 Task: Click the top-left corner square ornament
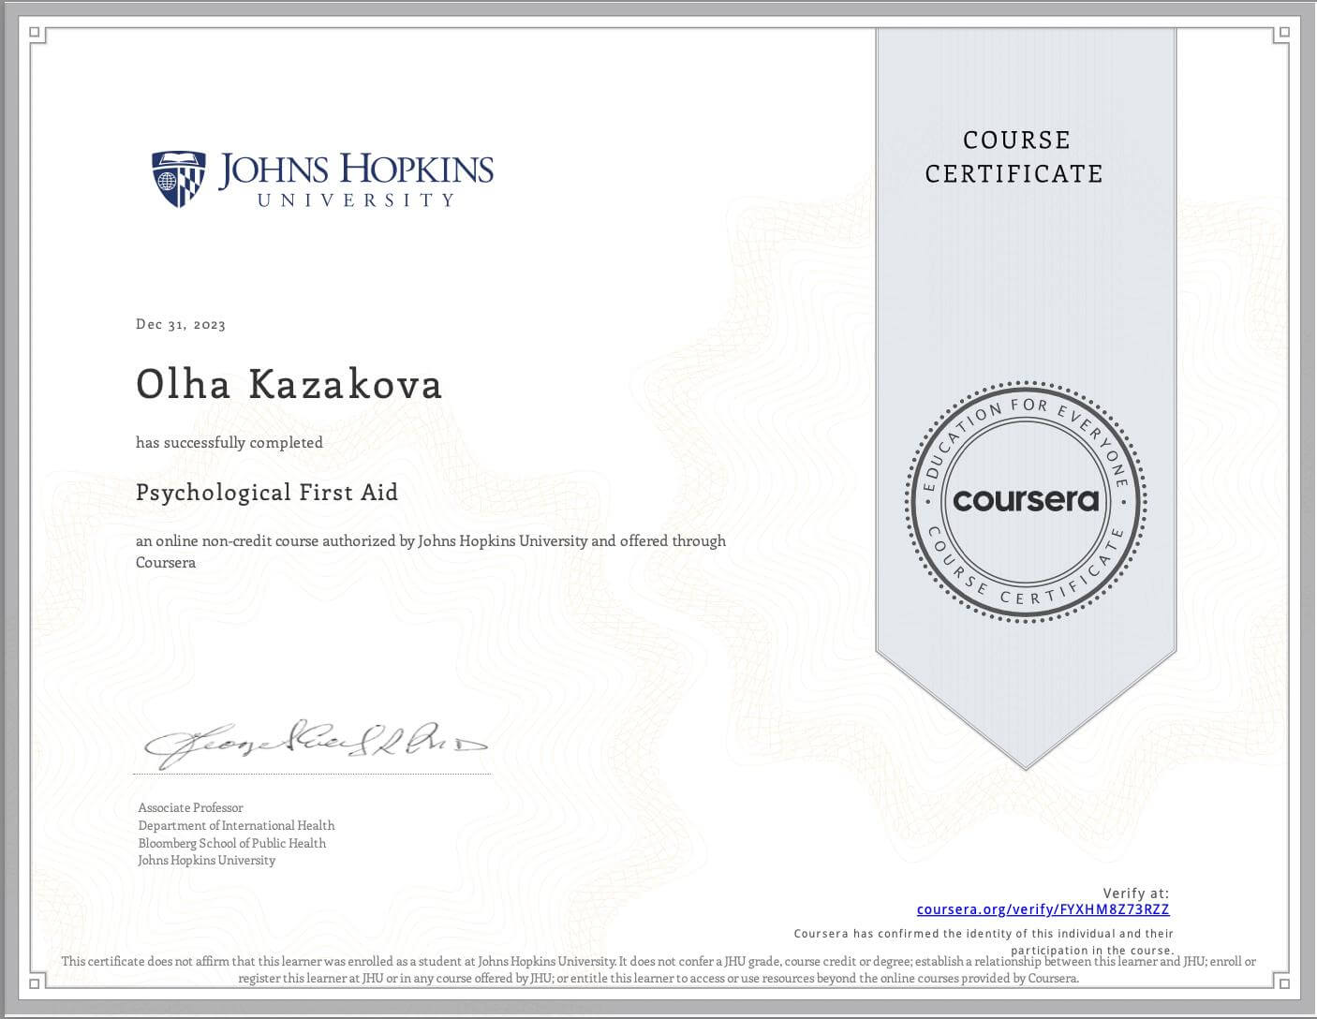tap(35, 34)
